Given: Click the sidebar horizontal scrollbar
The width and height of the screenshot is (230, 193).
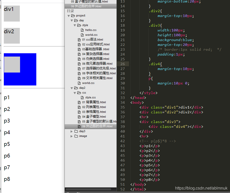Looking at the screenshot, I should tap(88, 189).
